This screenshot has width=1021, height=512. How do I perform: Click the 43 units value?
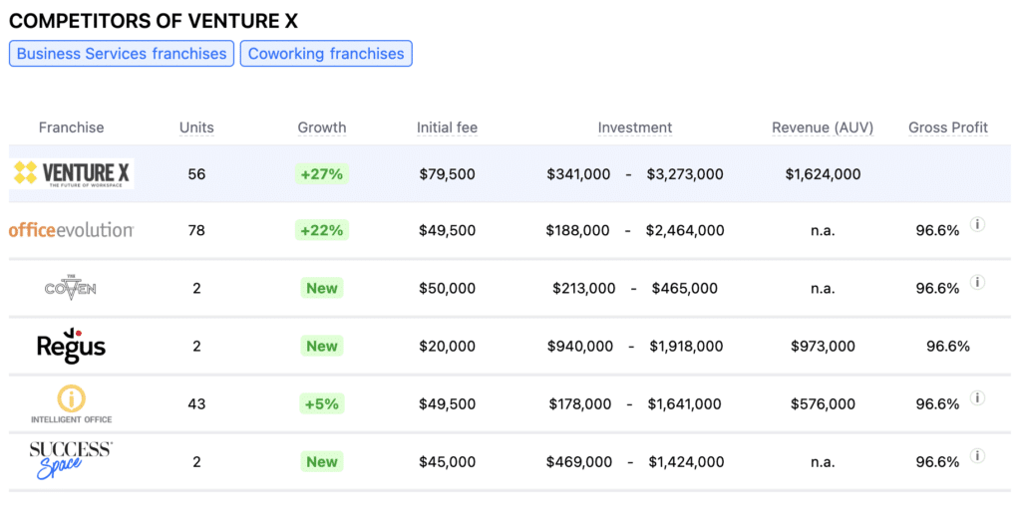[196, 404]
